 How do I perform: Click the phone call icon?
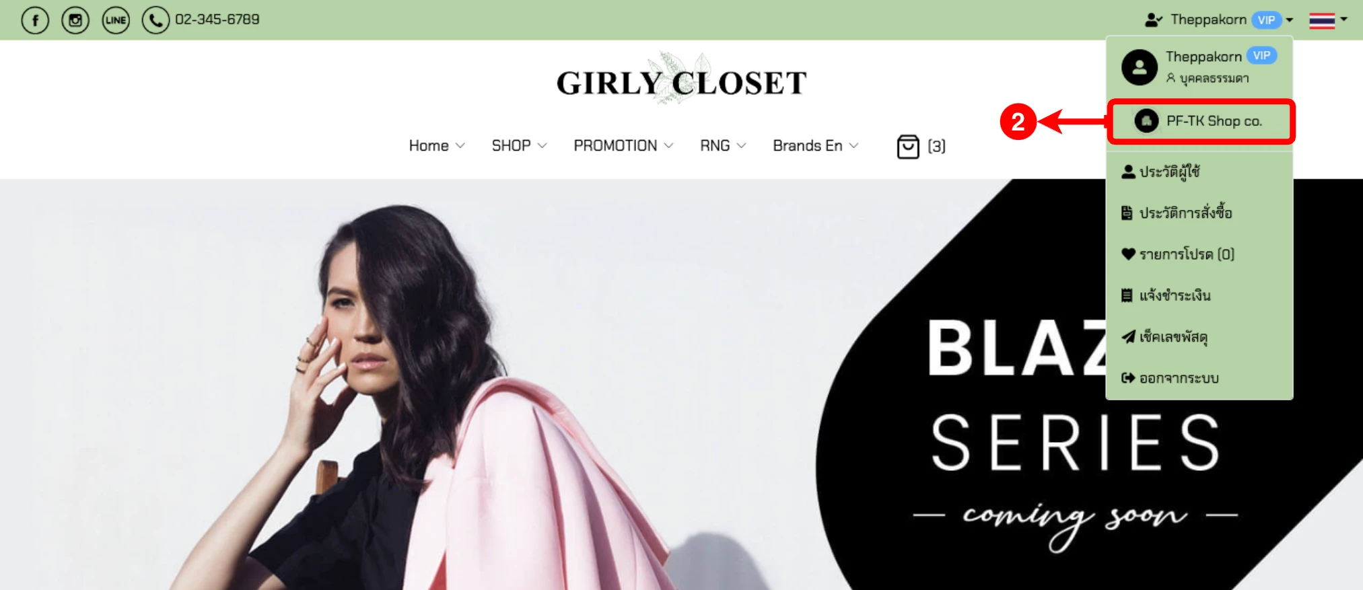pyautogui.click(x=155, y=20)
